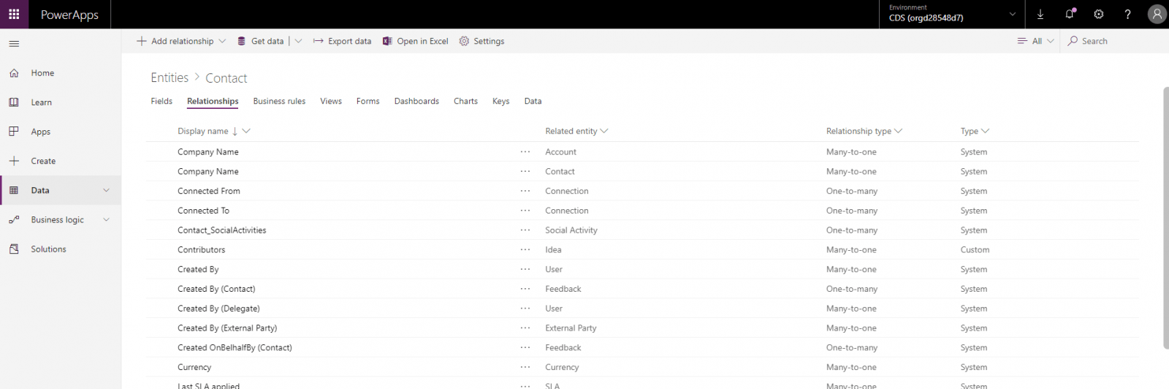Open more options for Currency row
Screen dimensions: 1169x389
[x=525, y=367]
